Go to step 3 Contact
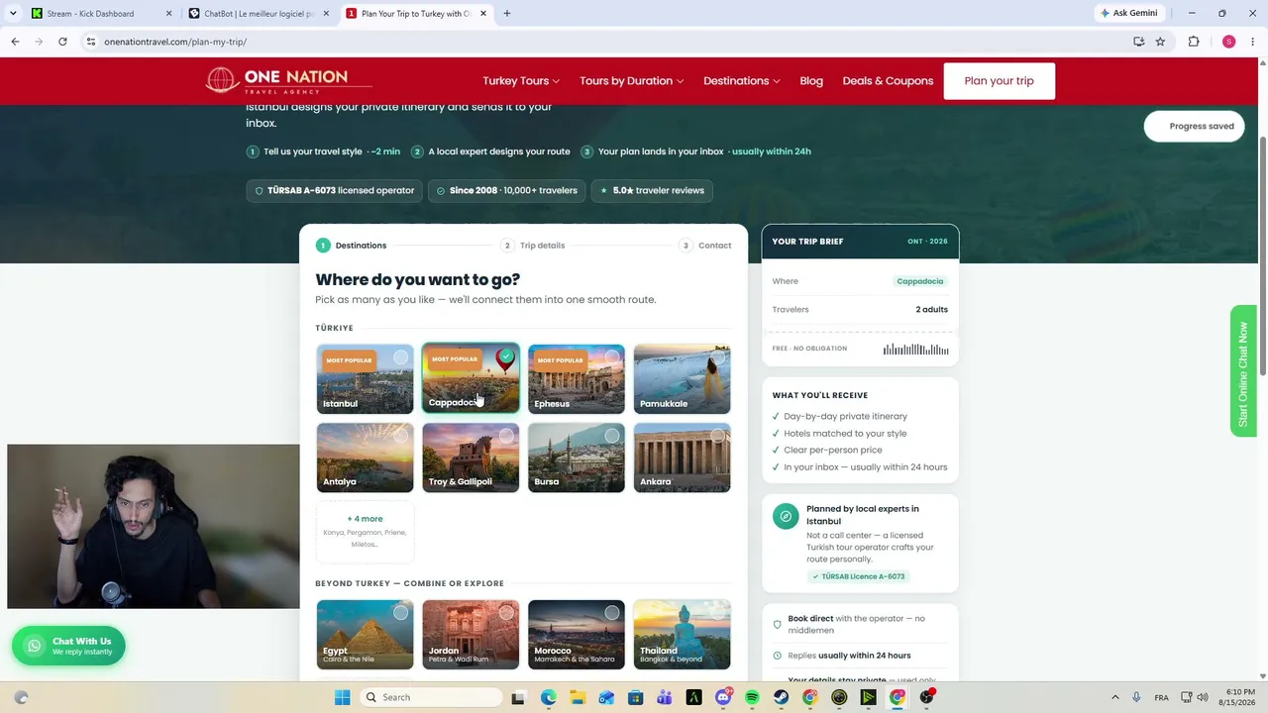Viewport: 1268px width, 713px height. click(705, 246)
